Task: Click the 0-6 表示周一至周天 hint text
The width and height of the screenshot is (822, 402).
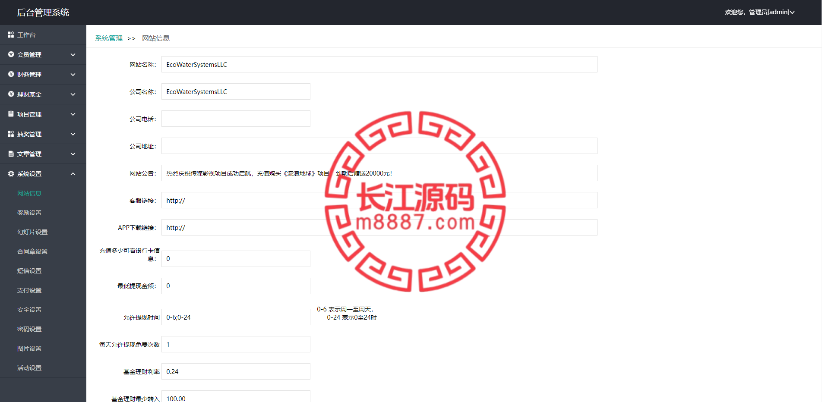Action: click(x=345, y=309)
